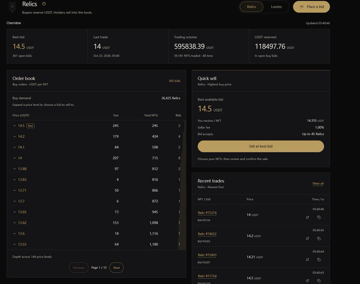Expand the 13.71 price level
Viewport: 360px width, 284px height.
pyautogui.click(x=96, y=191)
